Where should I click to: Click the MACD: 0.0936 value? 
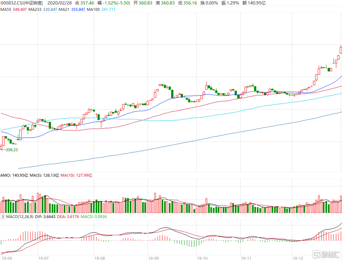coord(94,217)
